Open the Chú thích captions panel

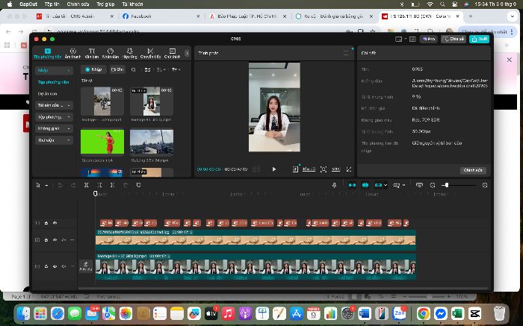pos(172,53)
